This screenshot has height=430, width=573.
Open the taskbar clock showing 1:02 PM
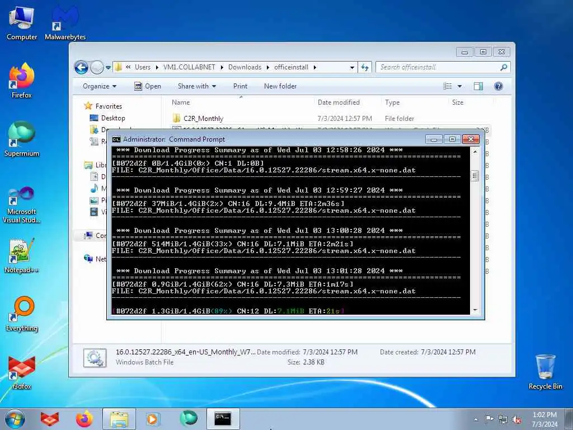point(544,419)
